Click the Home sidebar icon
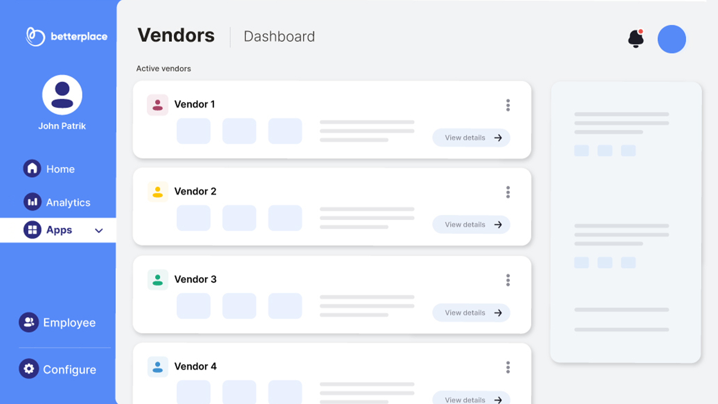This screenshot has width=718, height=404. [32, 169]
